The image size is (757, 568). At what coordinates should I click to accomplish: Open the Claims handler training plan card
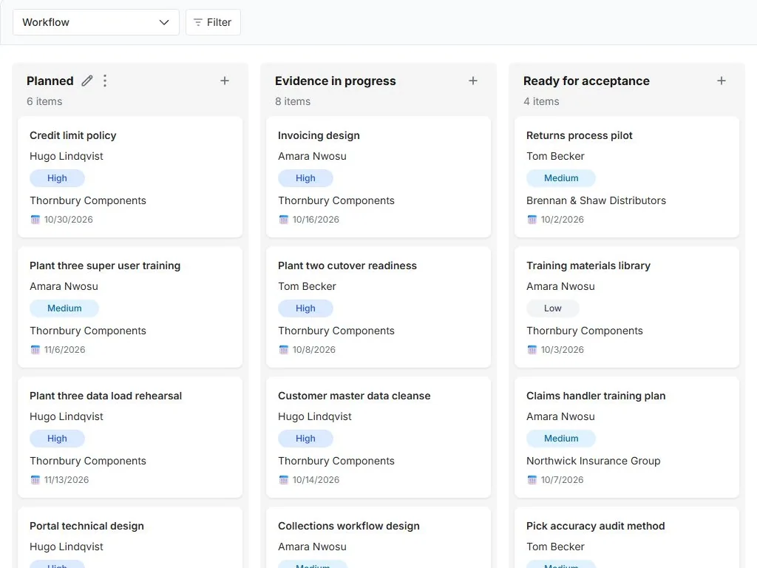tap(627, 437)
